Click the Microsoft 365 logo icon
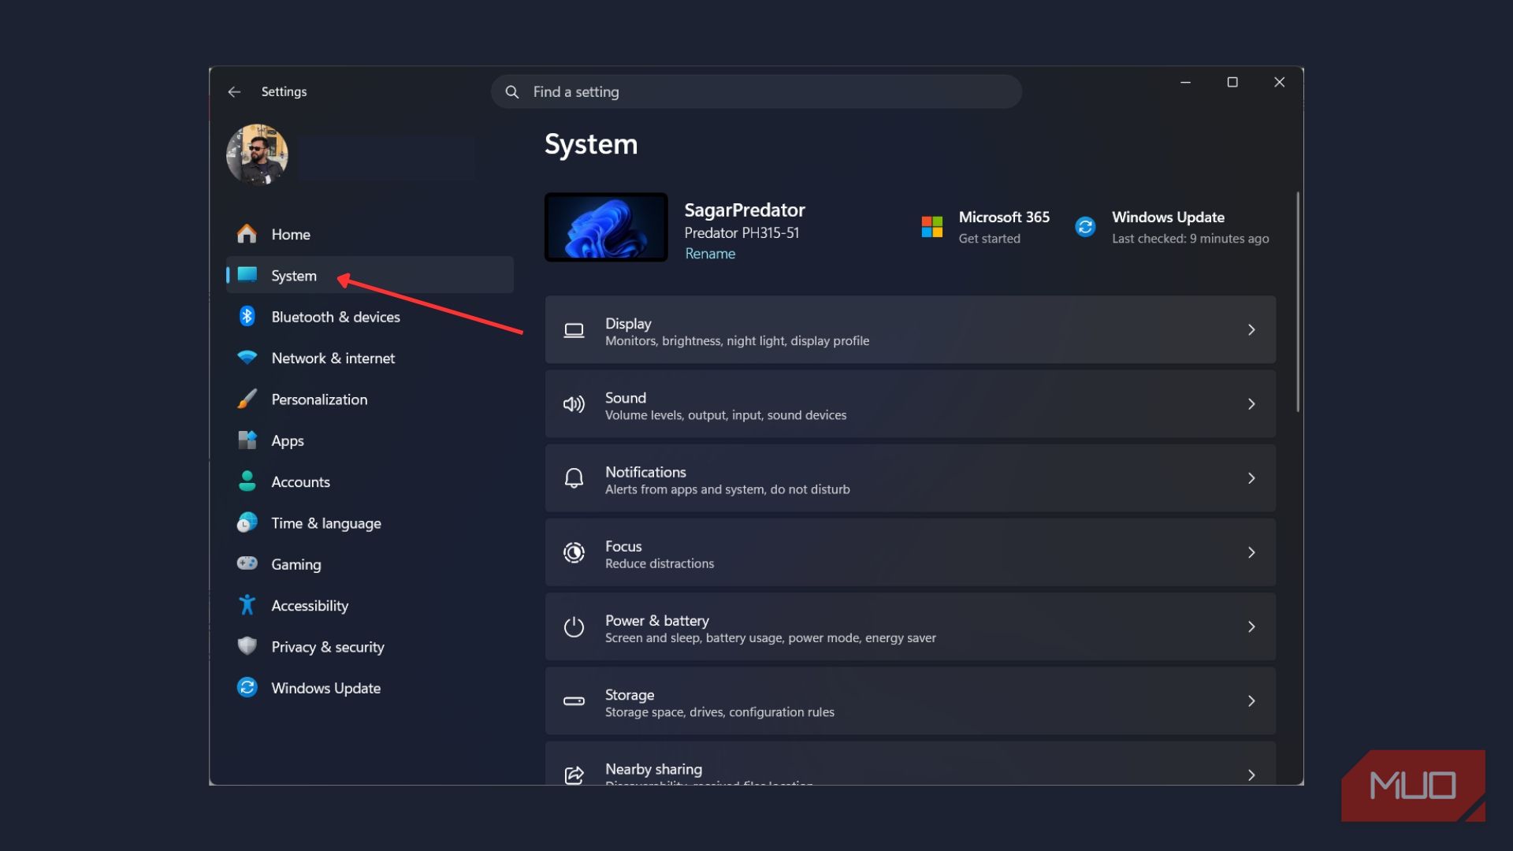 pos(932,227)
